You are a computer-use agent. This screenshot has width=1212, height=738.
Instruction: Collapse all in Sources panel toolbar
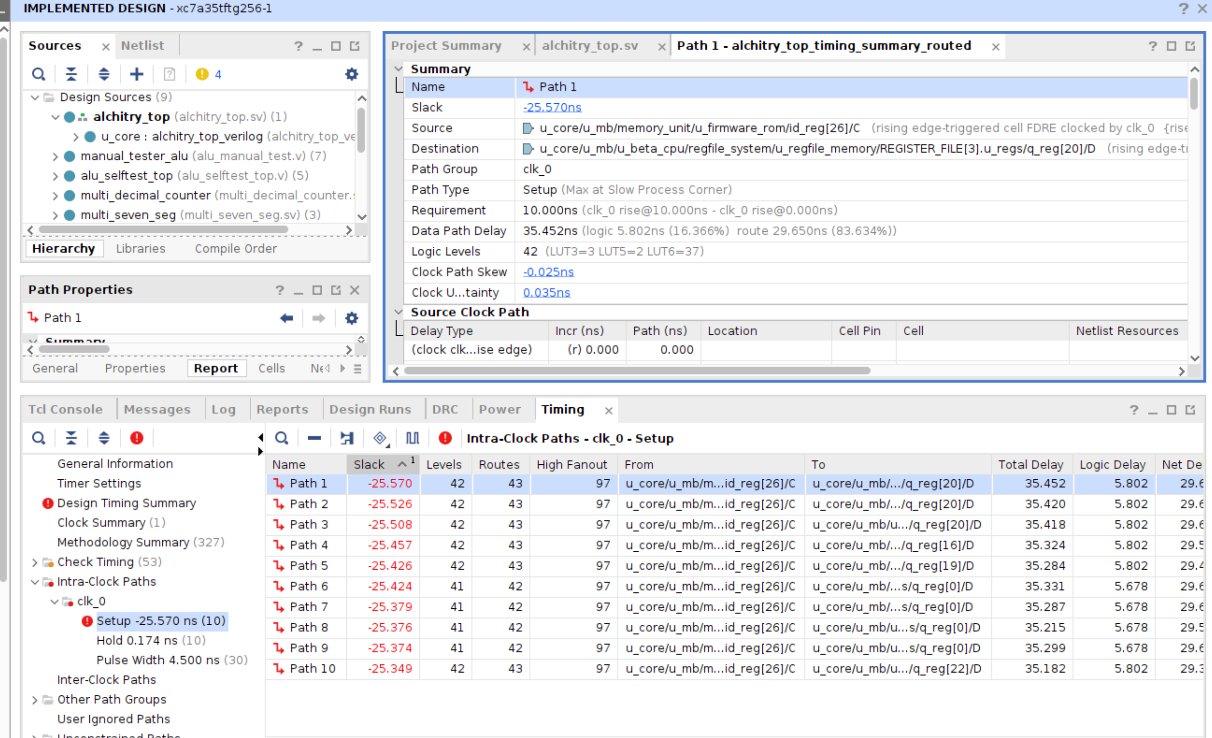[x=71, y=74]
